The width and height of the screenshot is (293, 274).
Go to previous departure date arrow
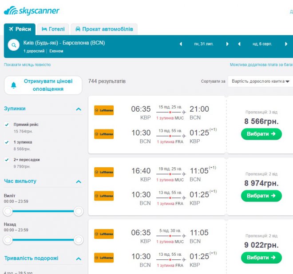tap(181, 44)
